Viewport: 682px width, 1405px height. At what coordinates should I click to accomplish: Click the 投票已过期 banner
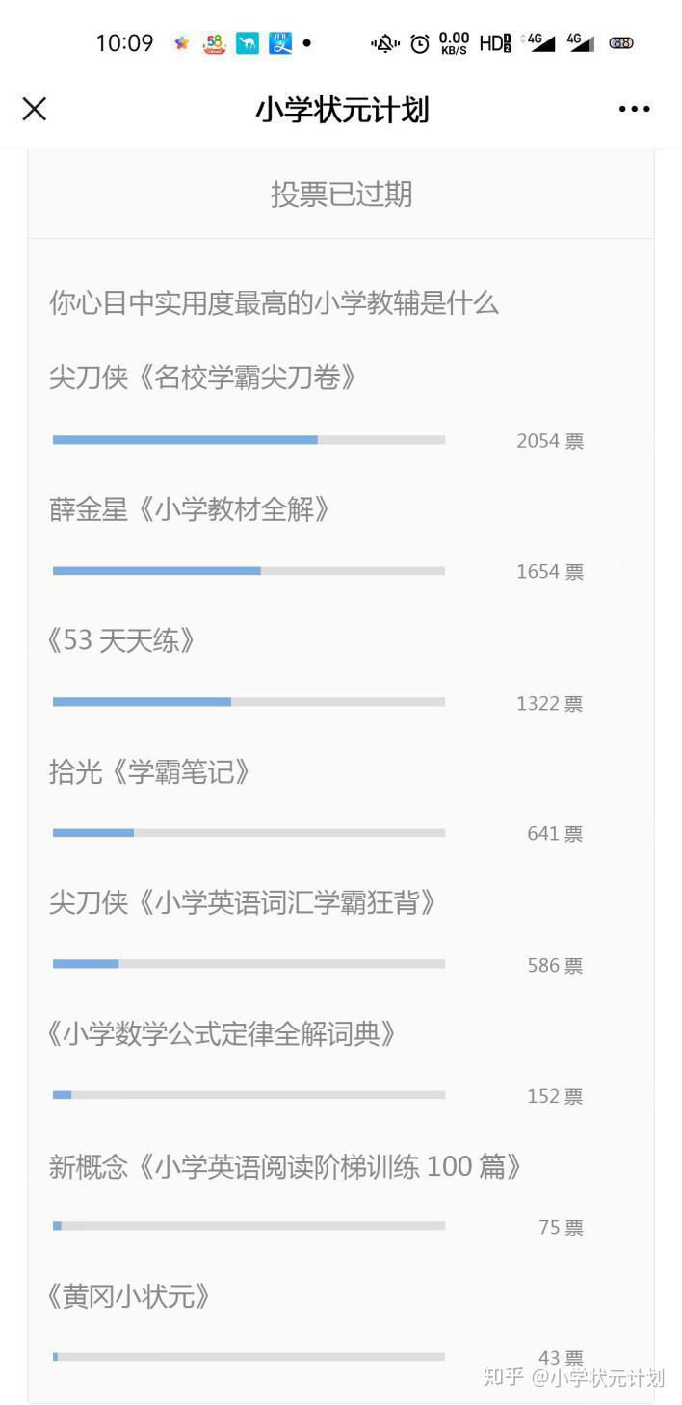341,195
